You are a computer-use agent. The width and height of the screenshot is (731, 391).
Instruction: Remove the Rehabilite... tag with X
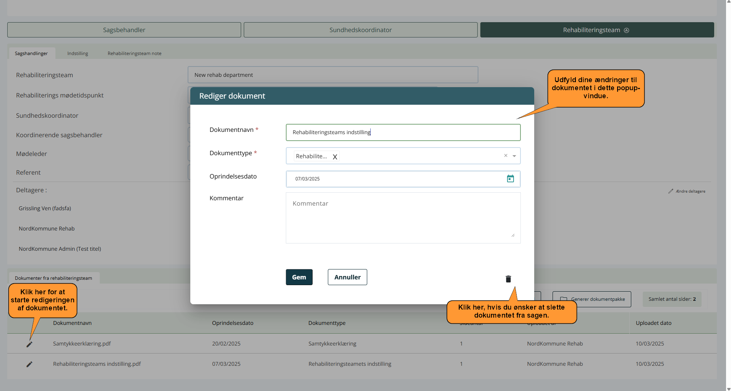335,157
